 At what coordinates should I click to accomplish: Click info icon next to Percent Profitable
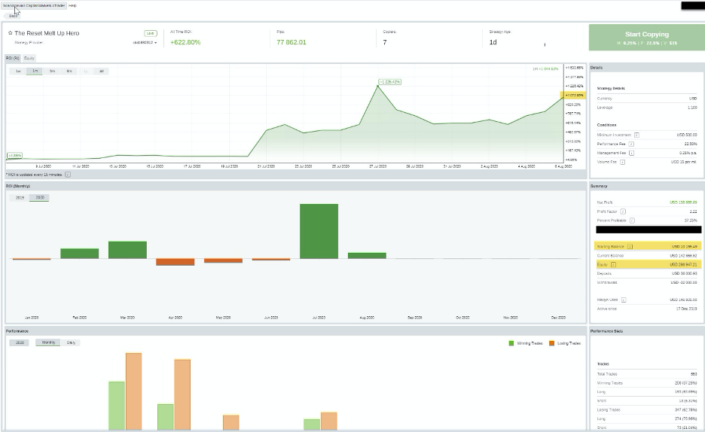click(631, 221)
